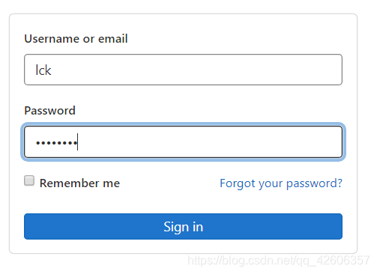Click the blog.csdn.net watermark text
The image size is (377, 274).
tap(278, 261)
